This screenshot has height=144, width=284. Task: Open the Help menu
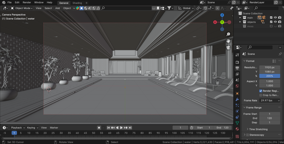click(x=49, y=2)
